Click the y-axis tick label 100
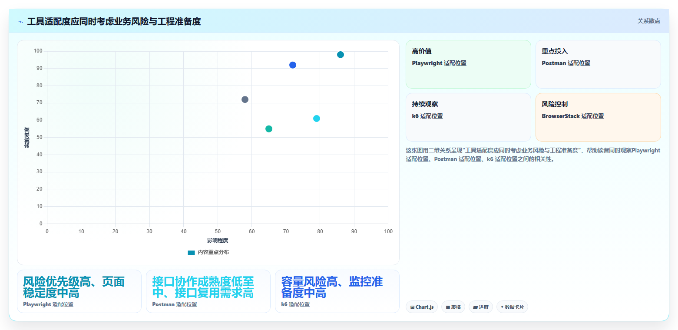 (38, 51)
